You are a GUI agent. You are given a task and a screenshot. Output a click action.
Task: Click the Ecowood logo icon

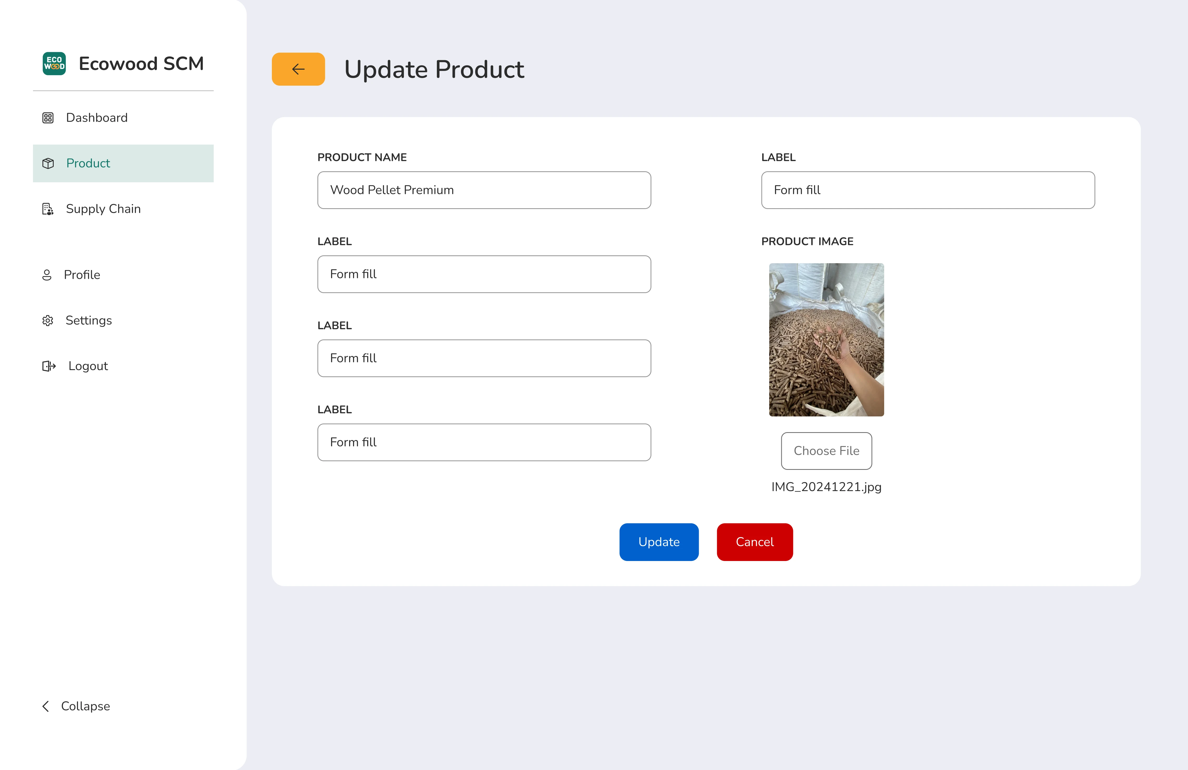pos(54,63)
